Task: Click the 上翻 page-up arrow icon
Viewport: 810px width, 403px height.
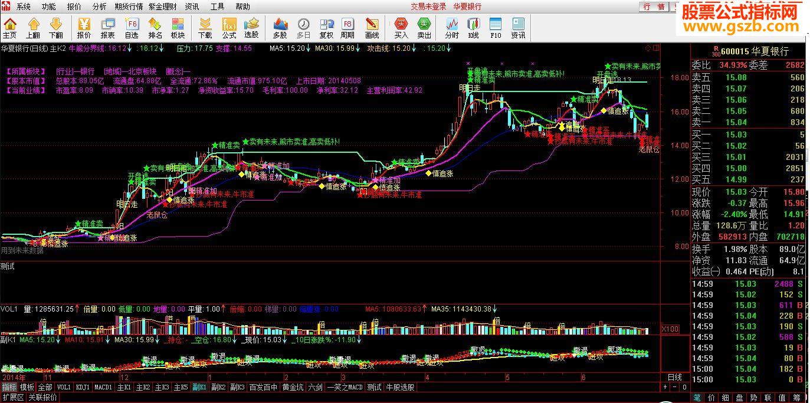Action: (x=33, y=28)
